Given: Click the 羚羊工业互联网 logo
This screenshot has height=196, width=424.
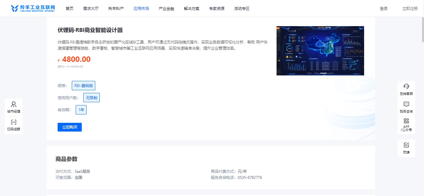Looking at the screenshot, I should pyautogui.click(x=32, y=8).
